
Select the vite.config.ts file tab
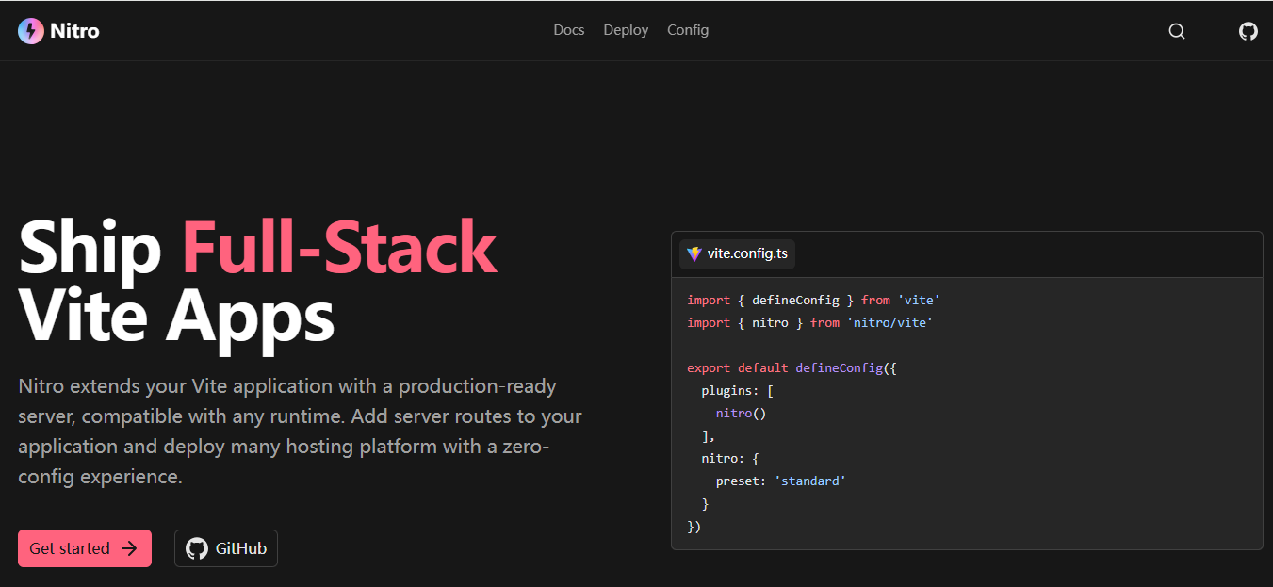(x=737, y=253)
